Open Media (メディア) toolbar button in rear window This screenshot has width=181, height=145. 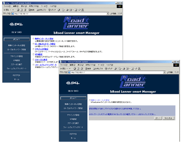pyautogui.click(x=52, y=10)
